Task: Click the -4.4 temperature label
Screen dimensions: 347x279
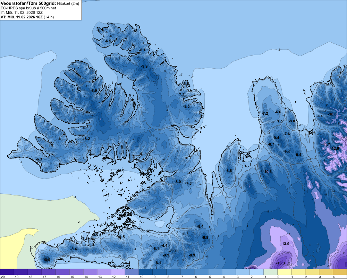Action: (164, 245)
